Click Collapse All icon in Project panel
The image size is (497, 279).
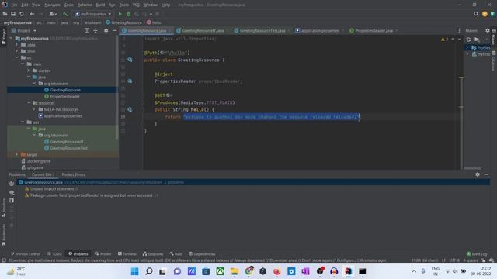[x=96, y=30]
